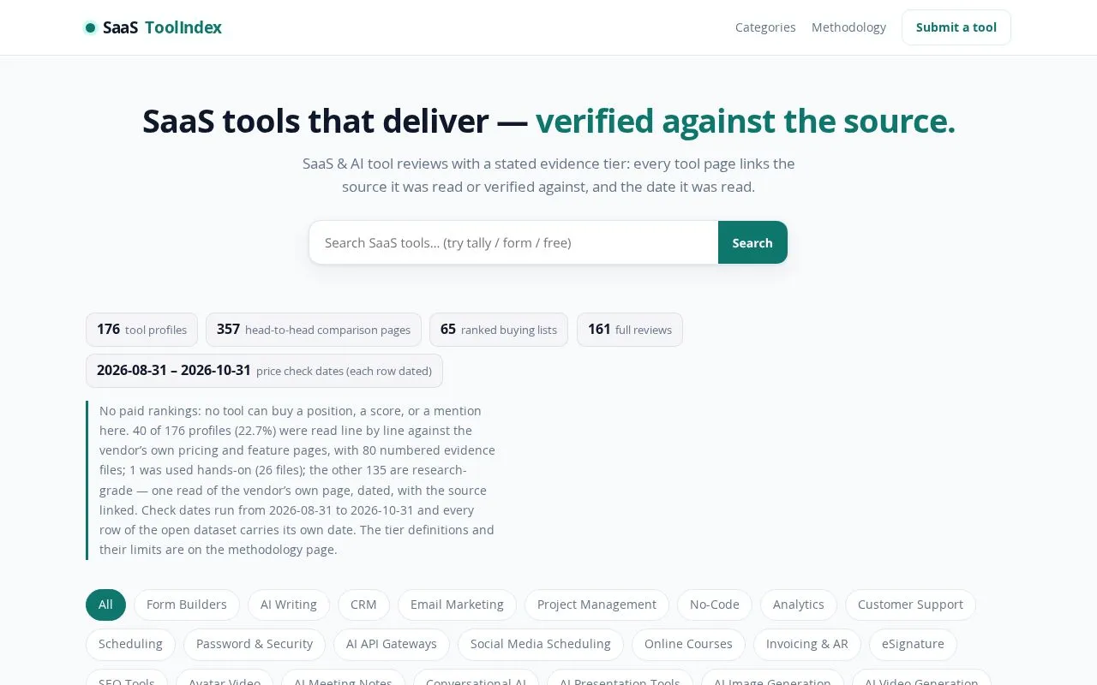This screenshot has height=685, width=1097.
Task: Select the Email Marketing category filter
Action: (x=457, y=605)
